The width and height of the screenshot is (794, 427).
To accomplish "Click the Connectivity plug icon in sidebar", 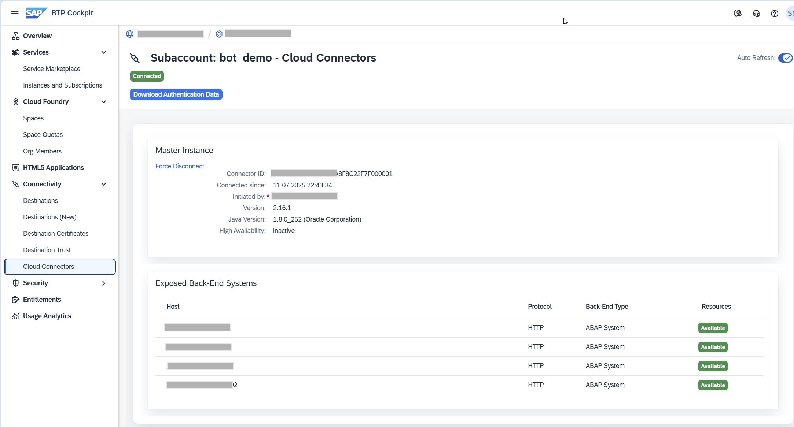I will (x=15, y=184).
